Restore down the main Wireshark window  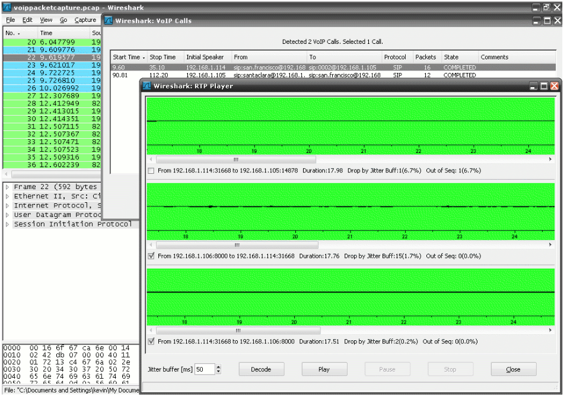547,7
